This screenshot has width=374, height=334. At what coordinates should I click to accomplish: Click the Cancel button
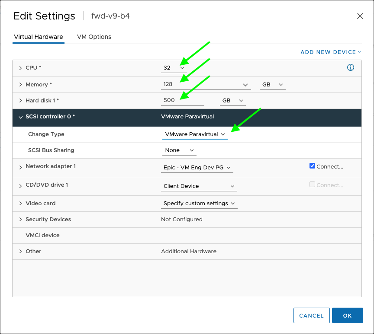pos(311,315)
